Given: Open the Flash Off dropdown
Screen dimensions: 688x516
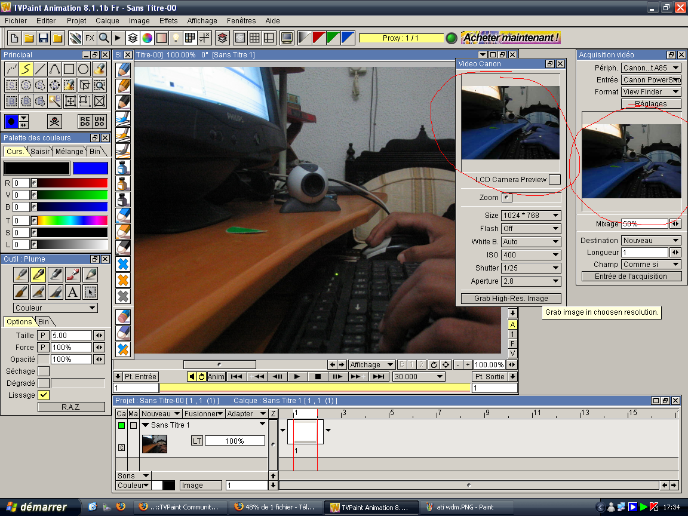Looking at the screenshot, I should point(531,229).
